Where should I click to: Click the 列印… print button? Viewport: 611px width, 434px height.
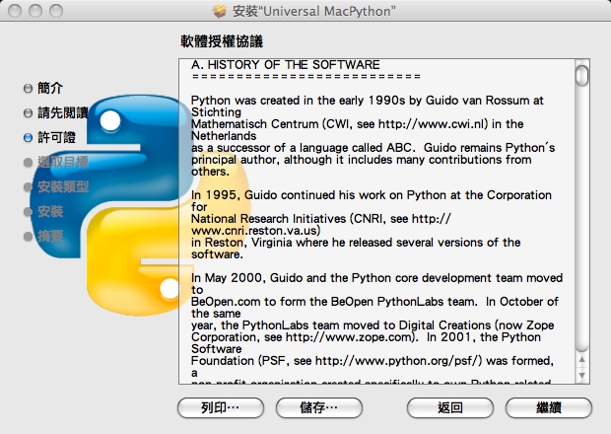point(221,408)
